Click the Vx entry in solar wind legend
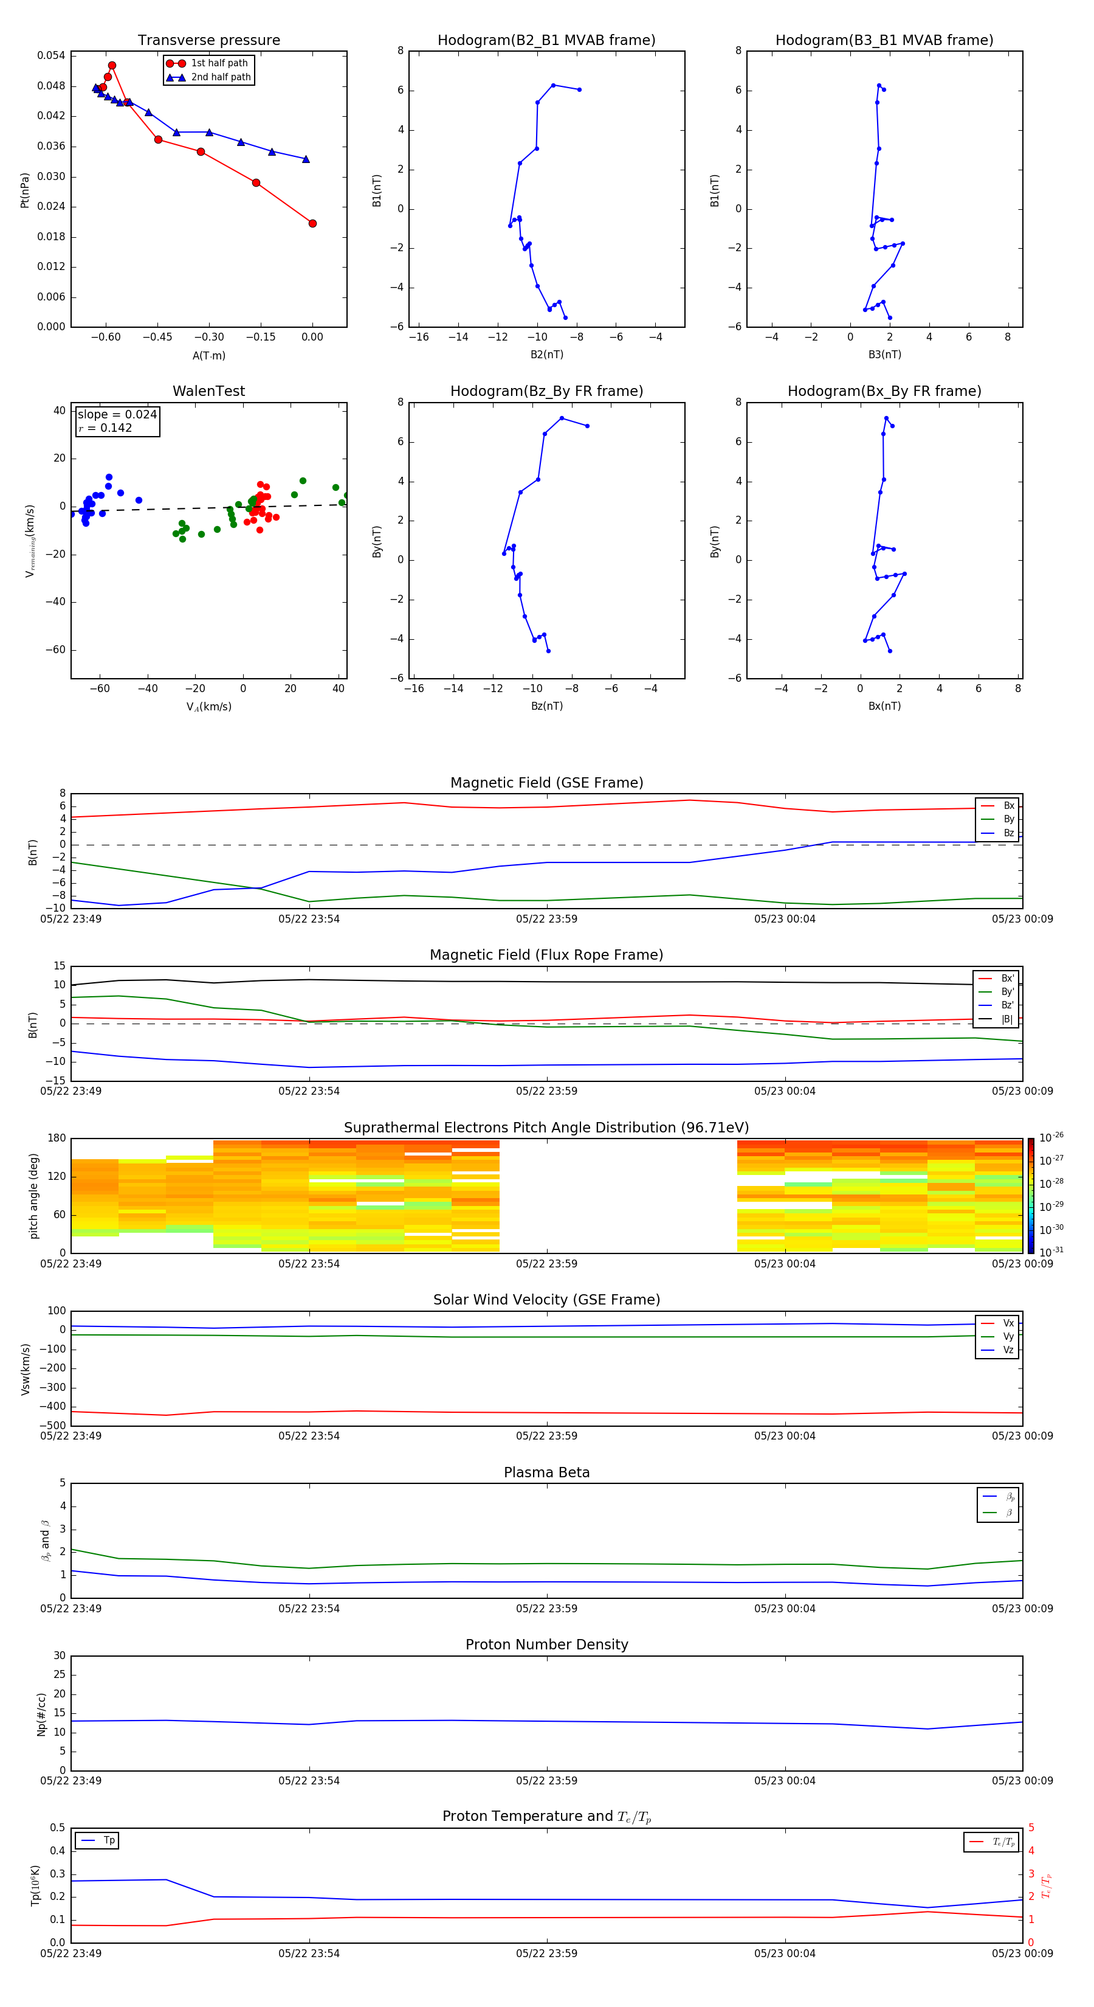 [997, 1324]
